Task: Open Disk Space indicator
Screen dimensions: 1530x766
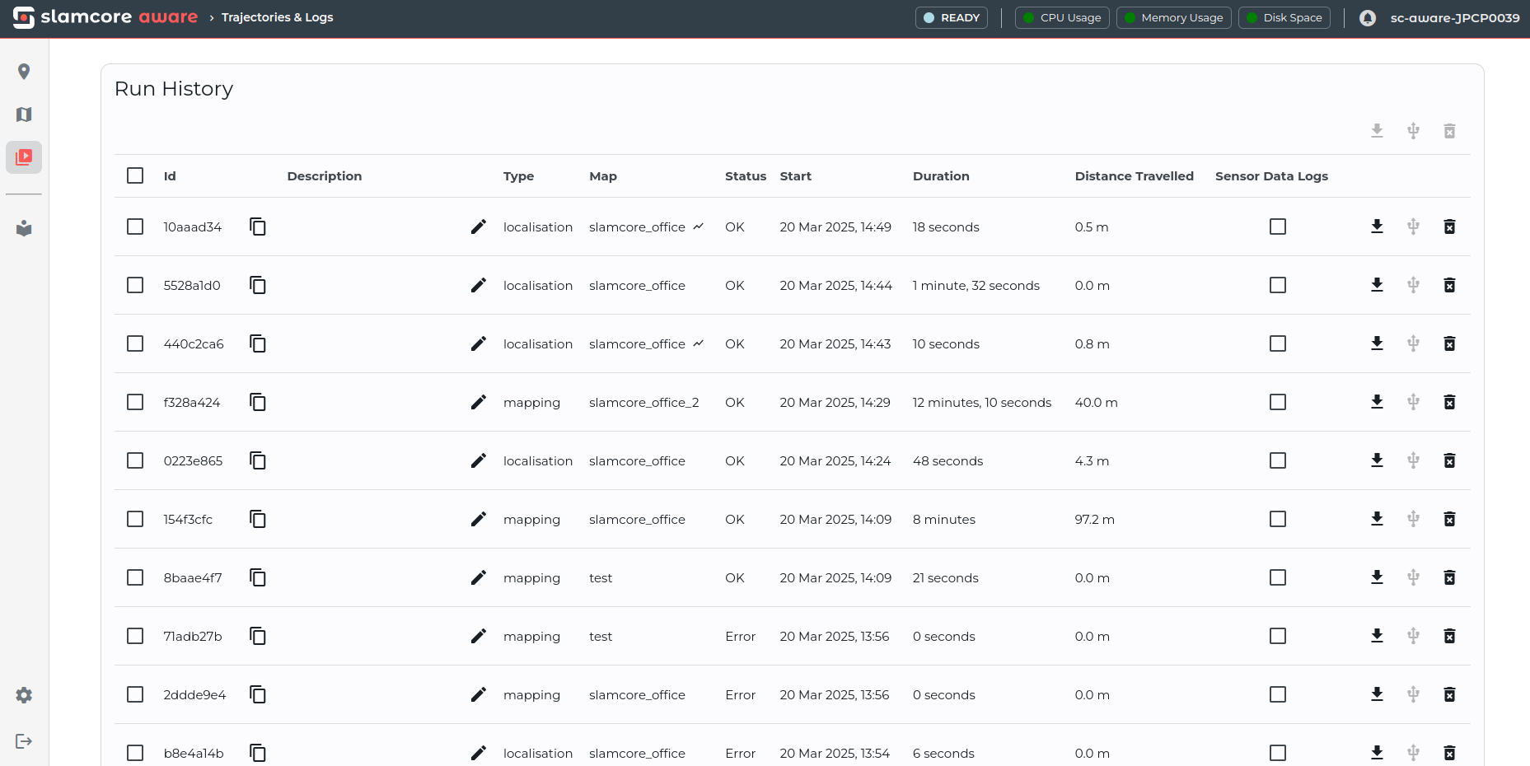Action: click(x=1284, y=17)
